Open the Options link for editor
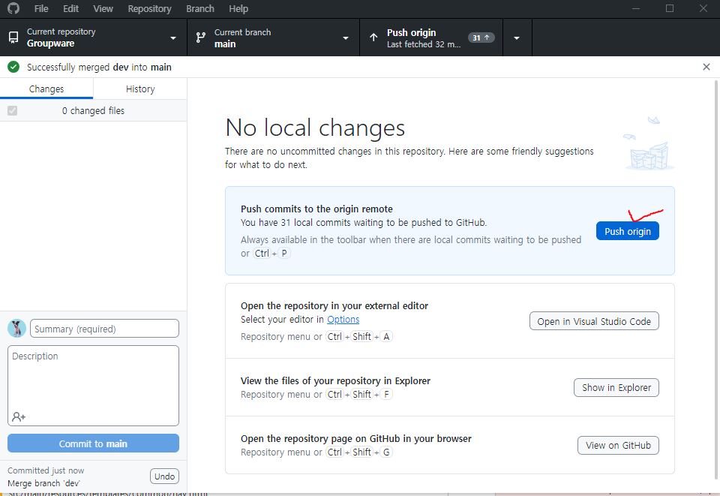This screenshot has height=496, width=720. 343,319
